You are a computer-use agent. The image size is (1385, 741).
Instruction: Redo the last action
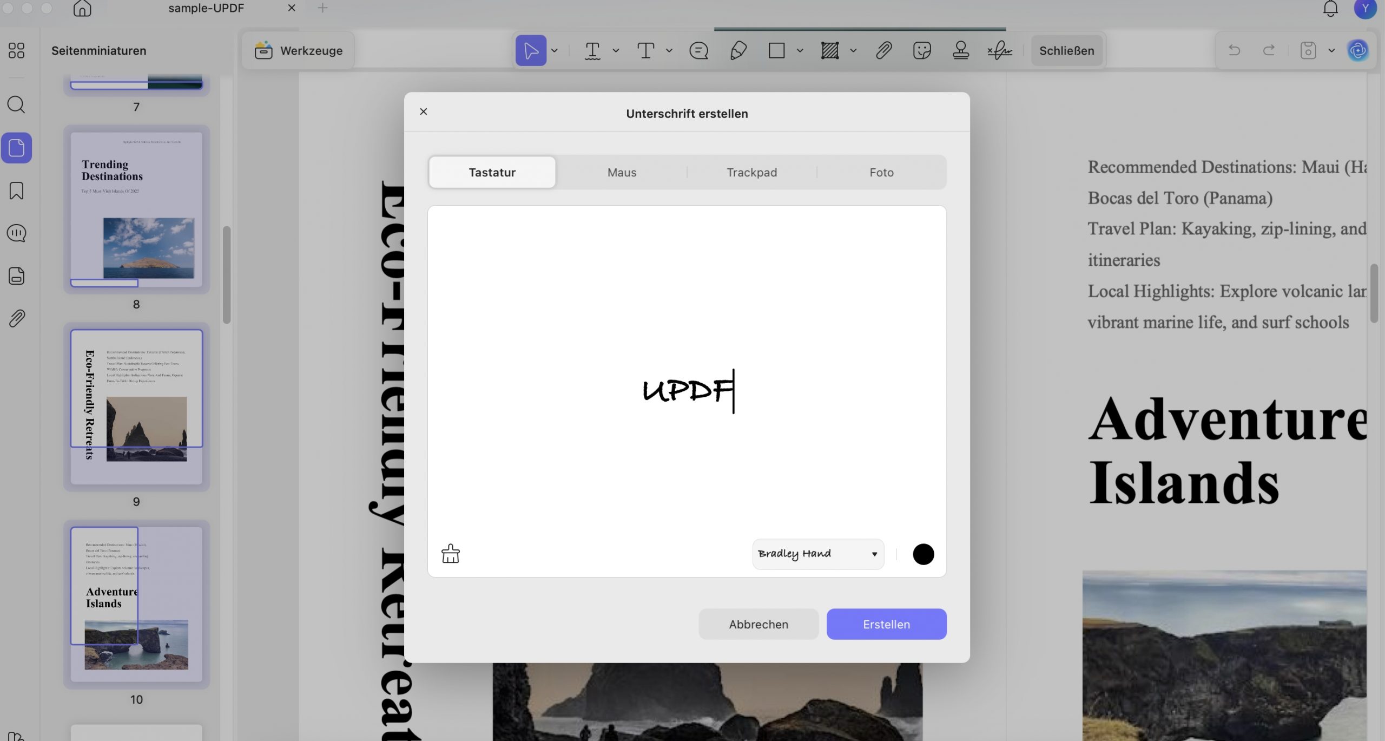point(1269,50)
